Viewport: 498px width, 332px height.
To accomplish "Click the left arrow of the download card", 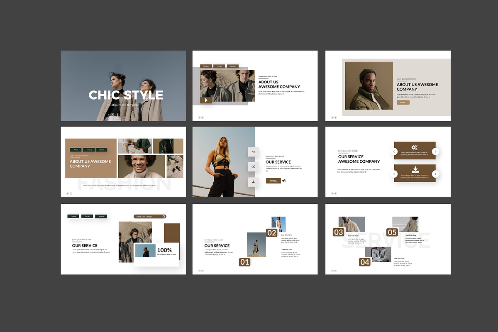I will tap(394, 174).
